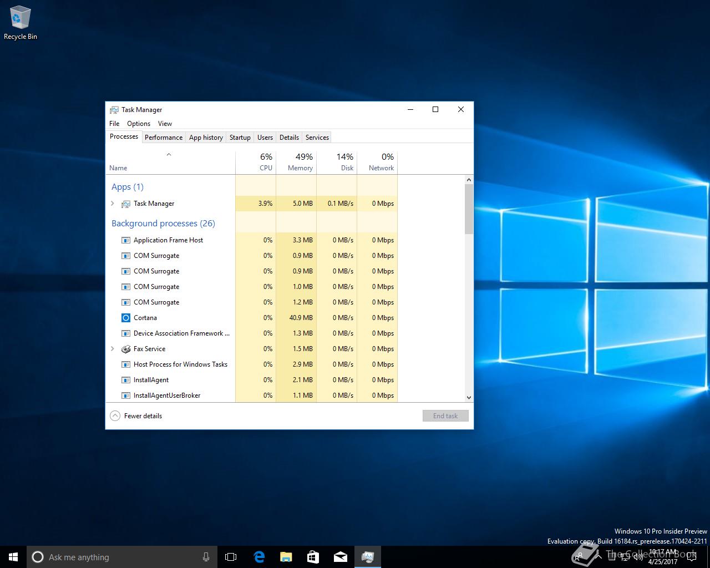The height and width of the screenshot is (568, 710).
Task: Select the Background processes (26) heading
Action: [x=163, y=224]
